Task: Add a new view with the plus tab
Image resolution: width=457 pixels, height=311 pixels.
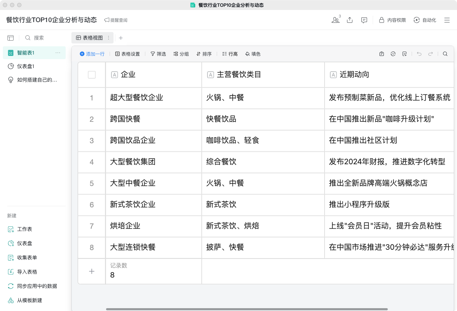Action: coord(121,37)
